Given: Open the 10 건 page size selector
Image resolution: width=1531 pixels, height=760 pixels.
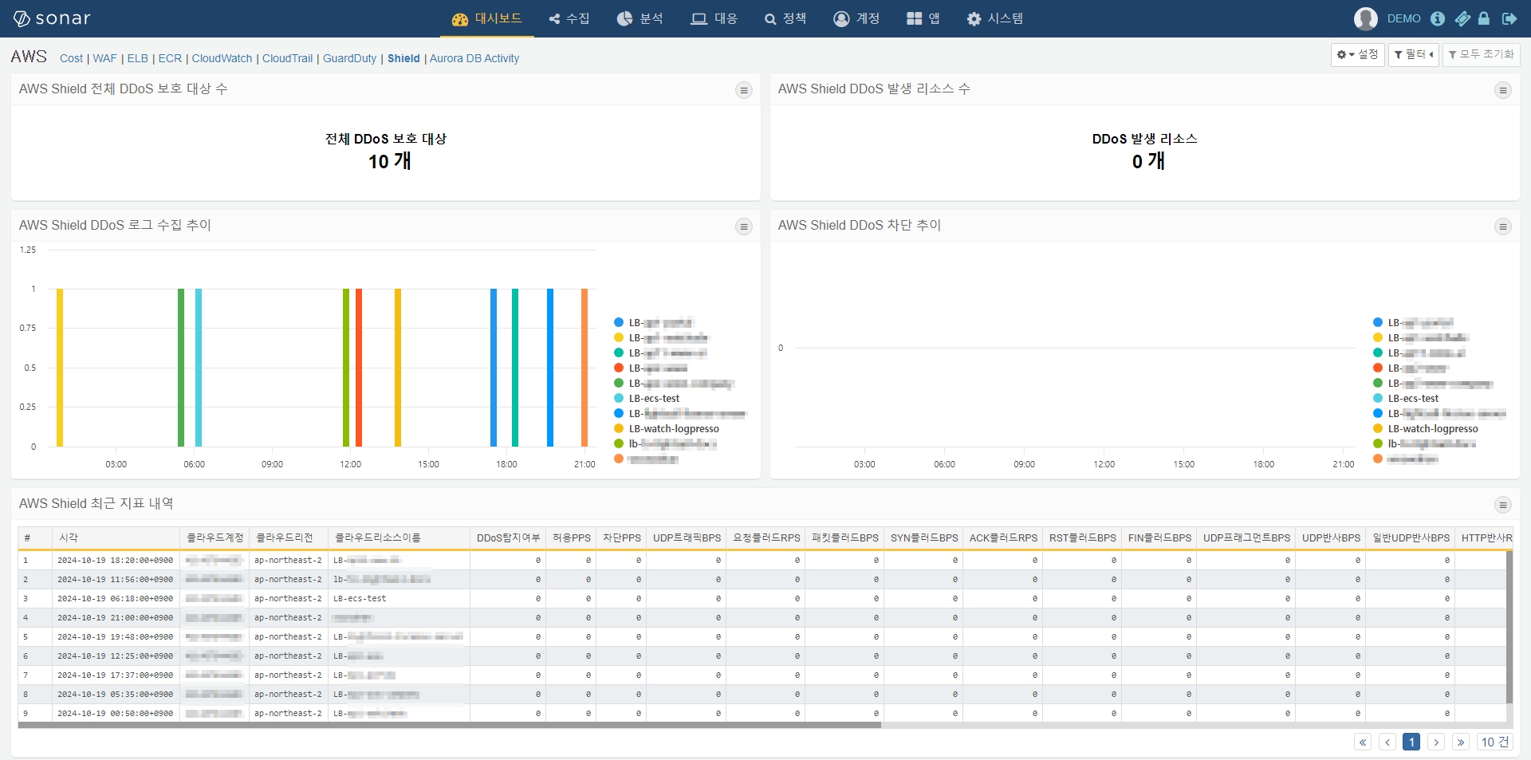Looking at the screenshot, I should (x=1495, y=742).
